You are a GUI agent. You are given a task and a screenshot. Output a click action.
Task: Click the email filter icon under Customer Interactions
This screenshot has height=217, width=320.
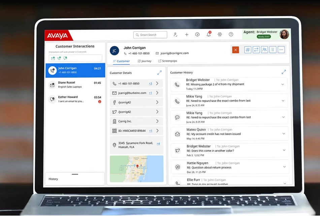click(x=53, y=58)
